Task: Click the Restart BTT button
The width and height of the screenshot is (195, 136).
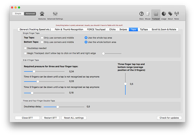Action: pyautogui.click(x=51, y=118)
